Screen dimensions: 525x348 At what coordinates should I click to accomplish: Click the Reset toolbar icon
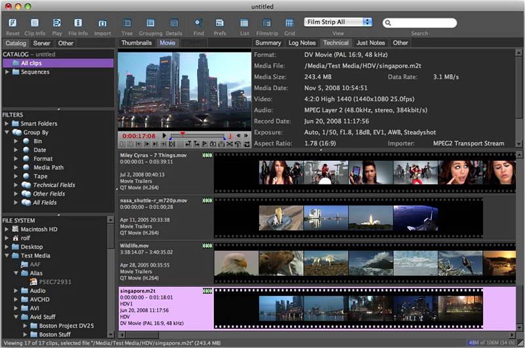(12, 24)
